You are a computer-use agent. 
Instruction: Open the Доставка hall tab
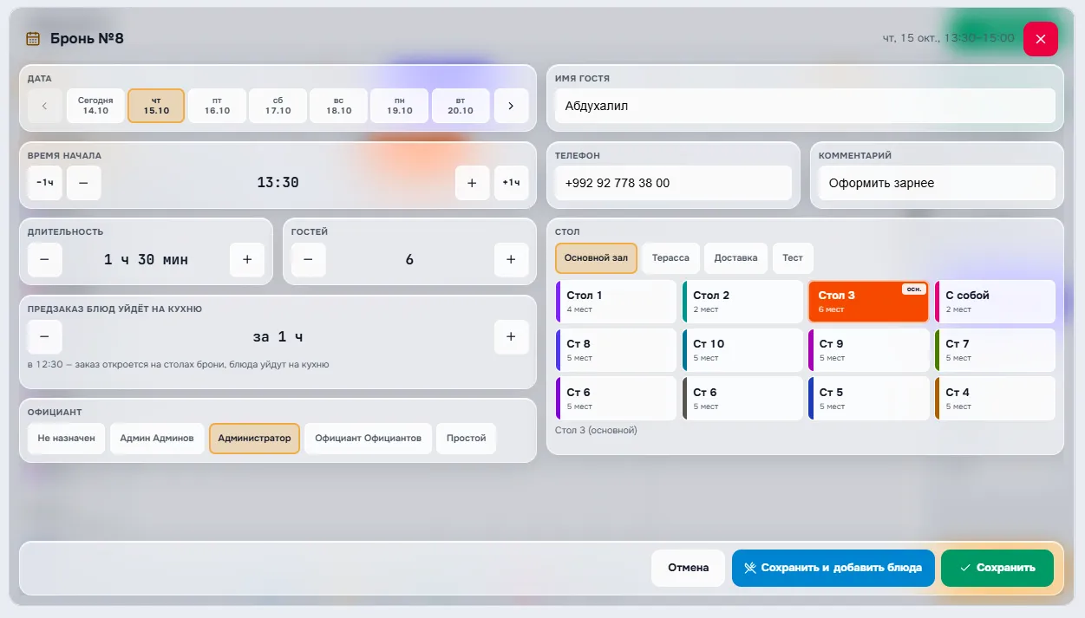(735, 258)
